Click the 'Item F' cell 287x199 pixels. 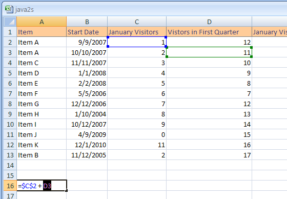[42, 94]
